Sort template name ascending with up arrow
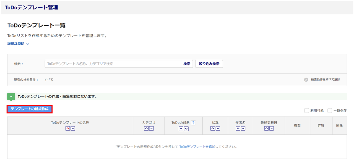 click(67, 128)
